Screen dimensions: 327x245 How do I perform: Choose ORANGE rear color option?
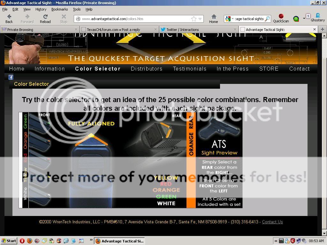(x=166, y=190)
